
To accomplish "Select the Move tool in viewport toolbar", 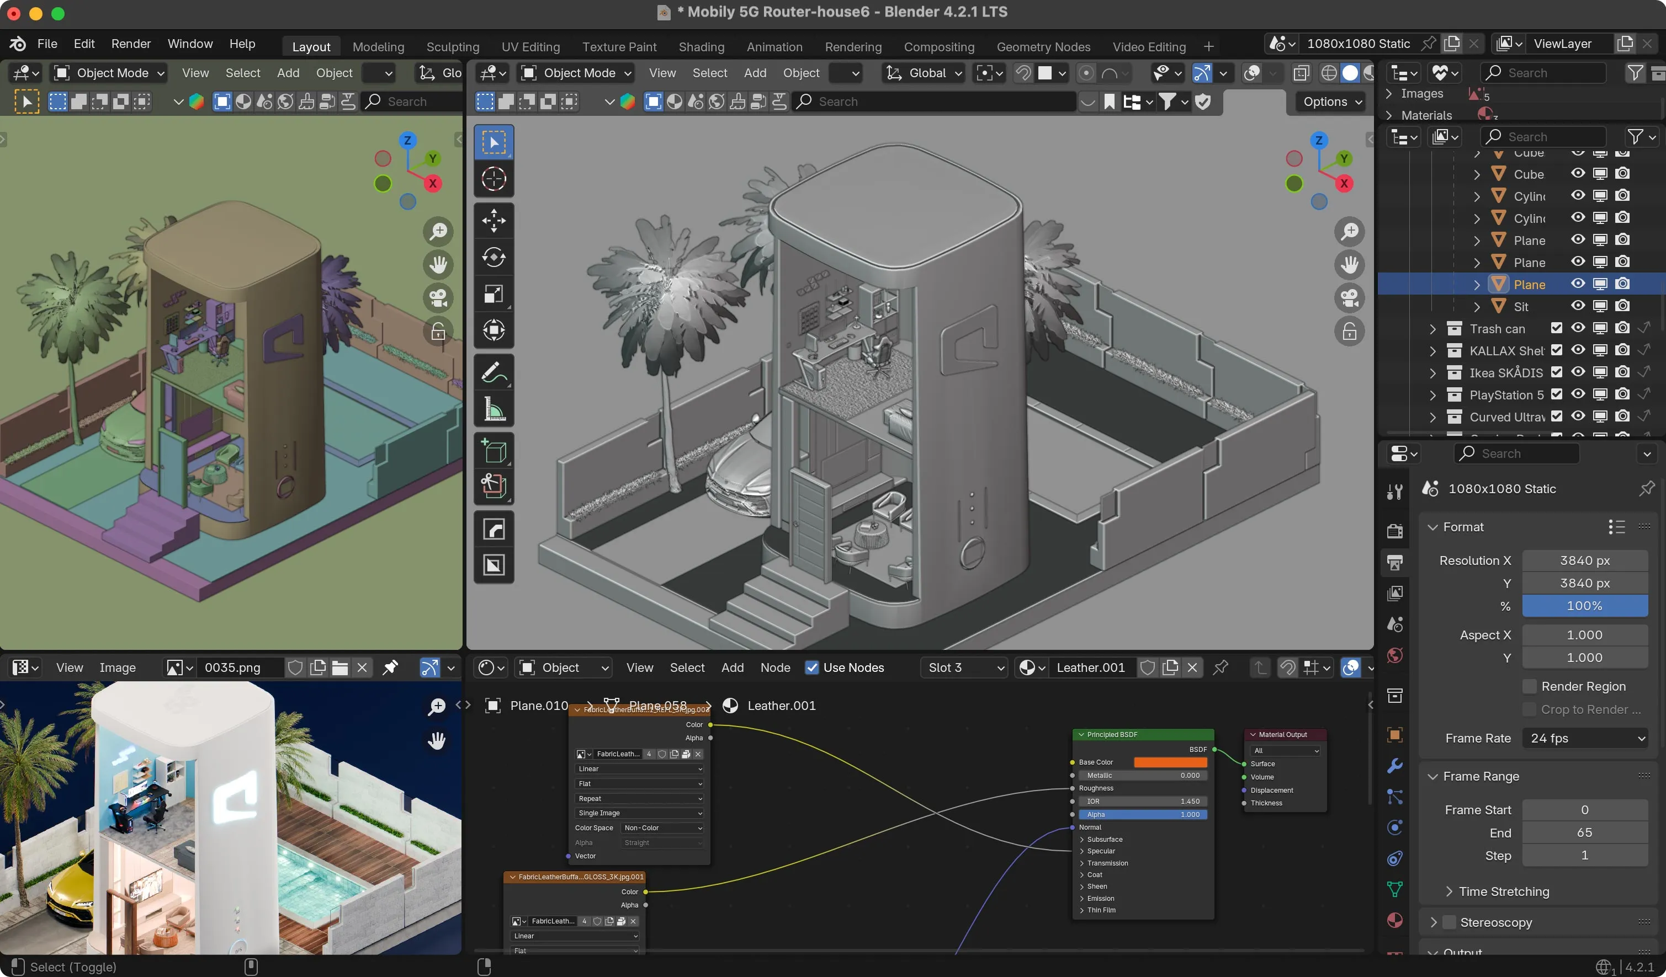I will point(493,221).
